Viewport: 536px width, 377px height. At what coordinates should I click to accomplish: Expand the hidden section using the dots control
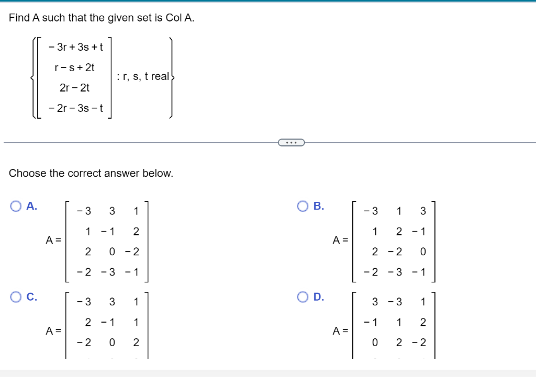(292, 142)
